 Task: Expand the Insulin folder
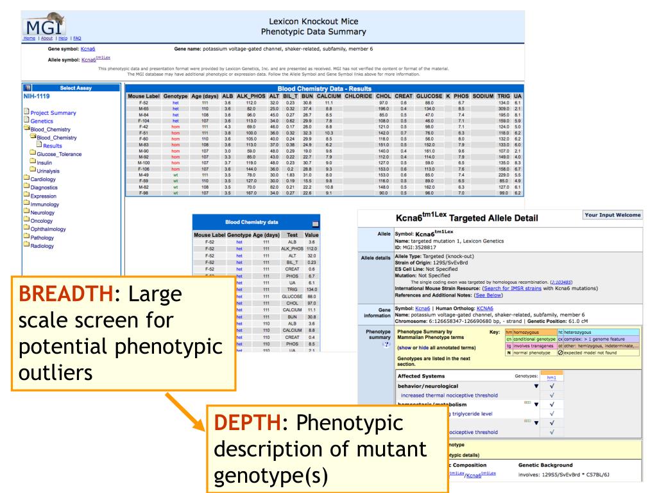33,161
